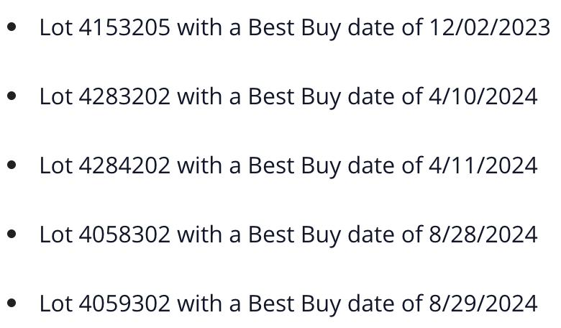Select the date 8/28/2024

pos(483,234)
